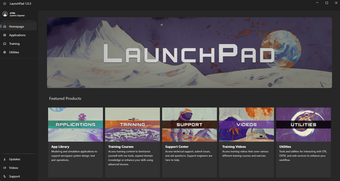Click the Utilities gear icon

pos(4,52)
